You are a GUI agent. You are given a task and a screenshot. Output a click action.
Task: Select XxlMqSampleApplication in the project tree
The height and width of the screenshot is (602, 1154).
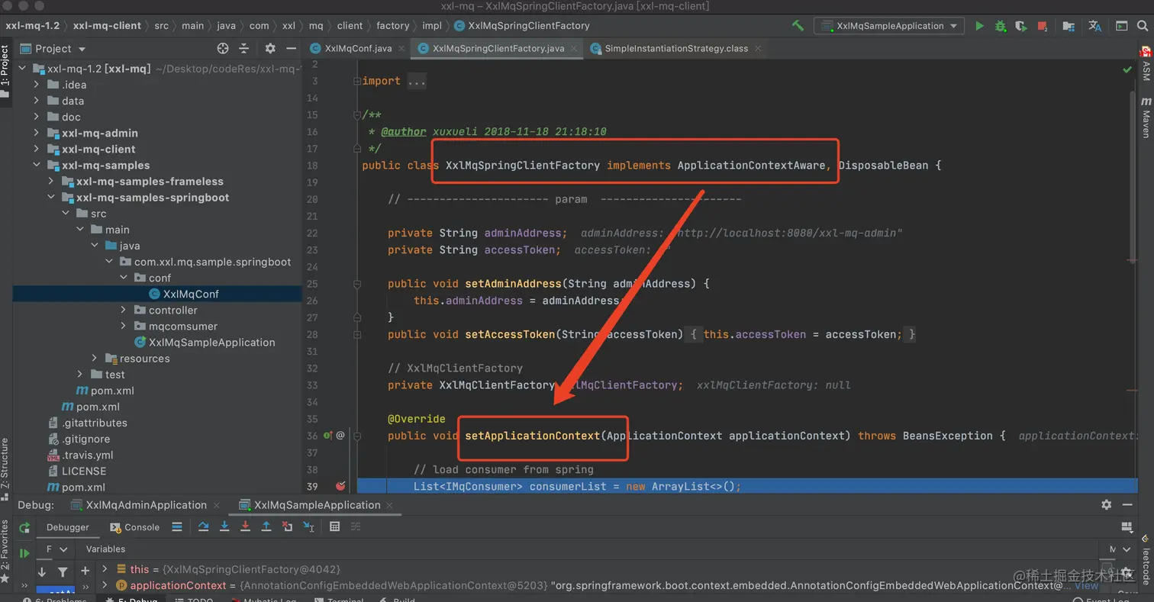pos(211,343)
